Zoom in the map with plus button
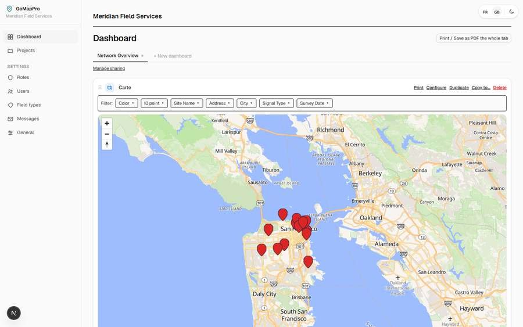The height and width of the screenshot is (327, 523). tap(107, 123)
